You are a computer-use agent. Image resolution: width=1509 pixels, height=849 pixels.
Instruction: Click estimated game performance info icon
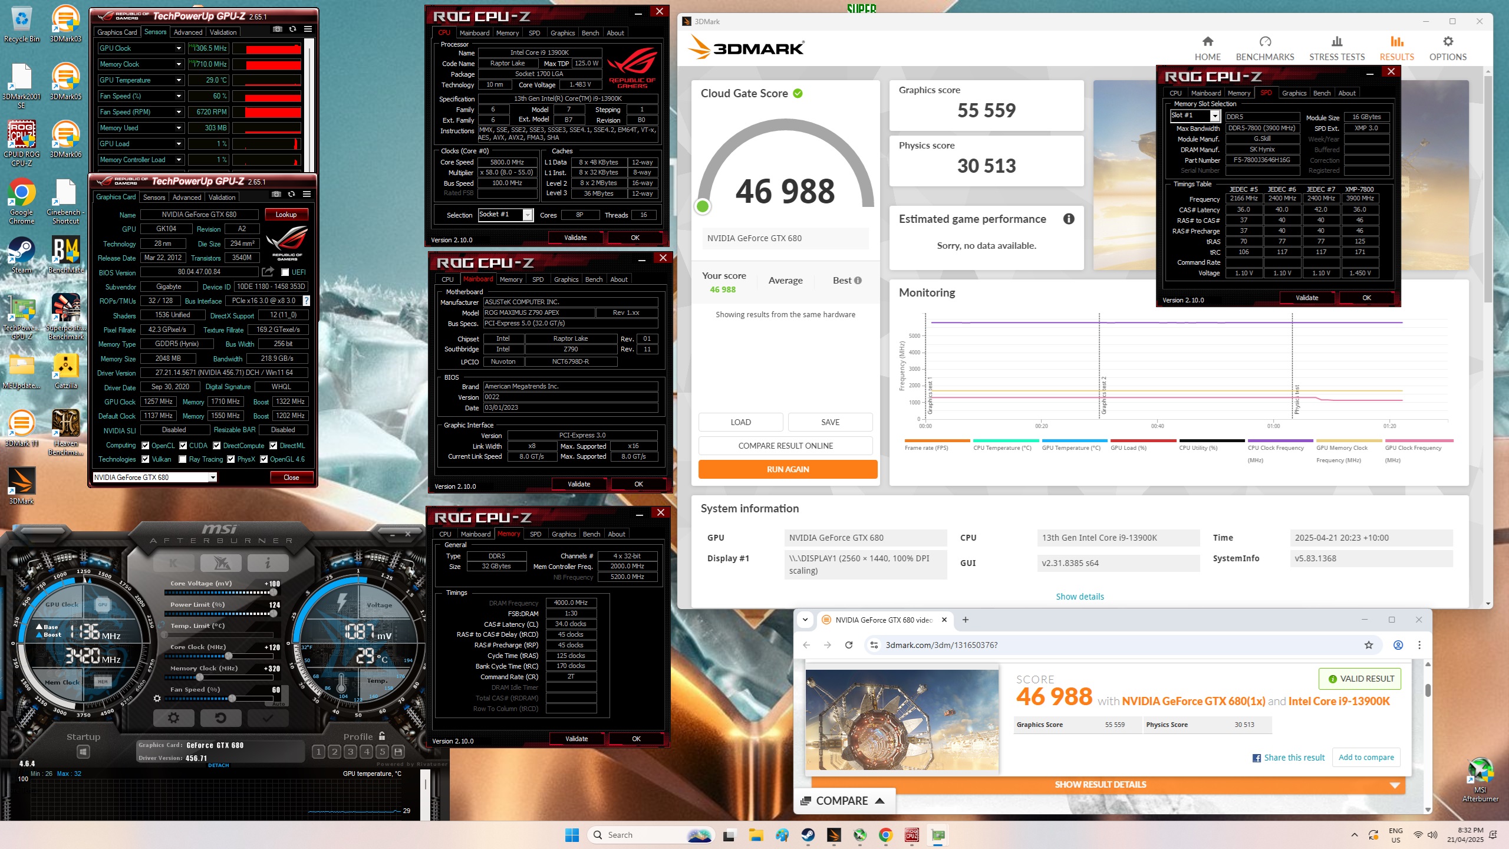pos(1069,219)
